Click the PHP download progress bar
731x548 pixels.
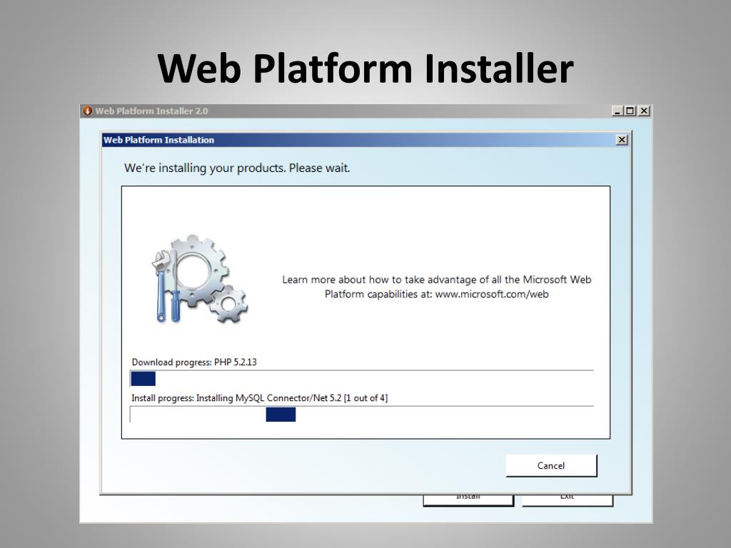tap(362, 379)
